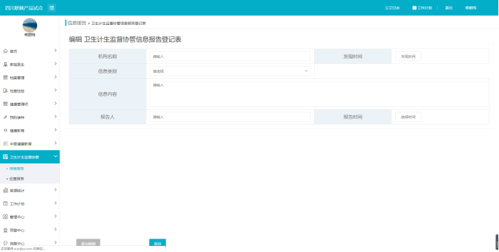
Task: Collapse the 卫生计生监督协管 section chevron
Action: pos(56,156)
